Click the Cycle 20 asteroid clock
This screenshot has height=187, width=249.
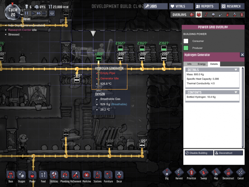tap(13, 12)
